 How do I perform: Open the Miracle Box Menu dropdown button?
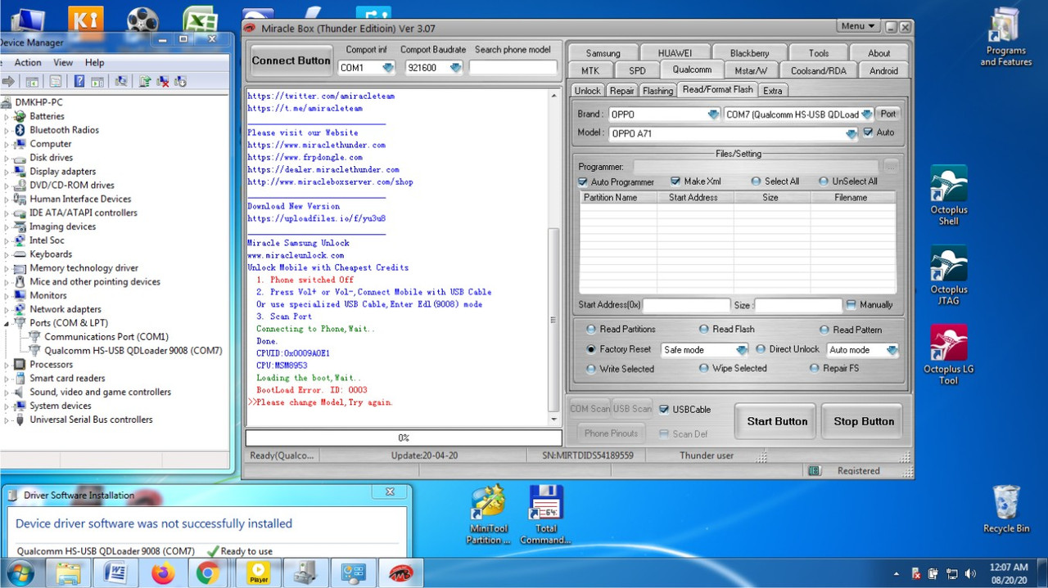point(859,26)
